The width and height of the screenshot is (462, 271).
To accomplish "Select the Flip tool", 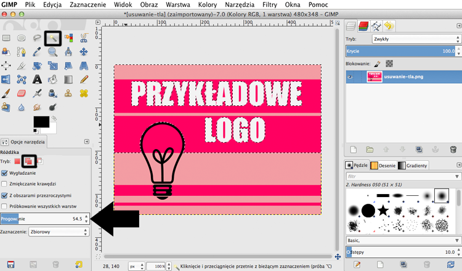I will 6,79.
